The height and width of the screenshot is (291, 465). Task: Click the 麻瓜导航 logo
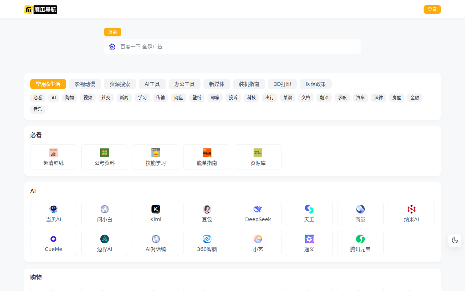coord(40,9)
